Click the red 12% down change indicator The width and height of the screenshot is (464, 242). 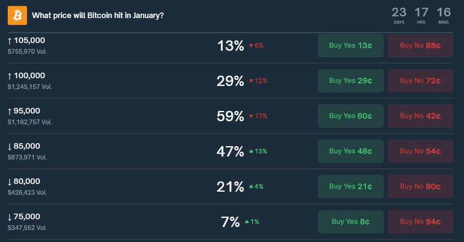pos(258,81)
